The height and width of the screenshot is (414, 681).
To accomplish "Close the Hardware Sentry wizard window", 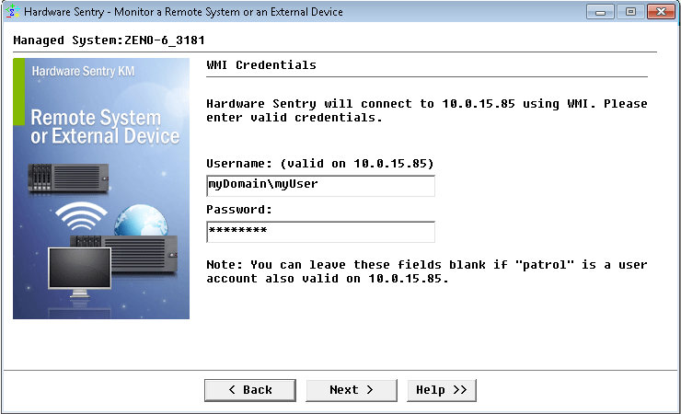I will click(x=660, y=12).
